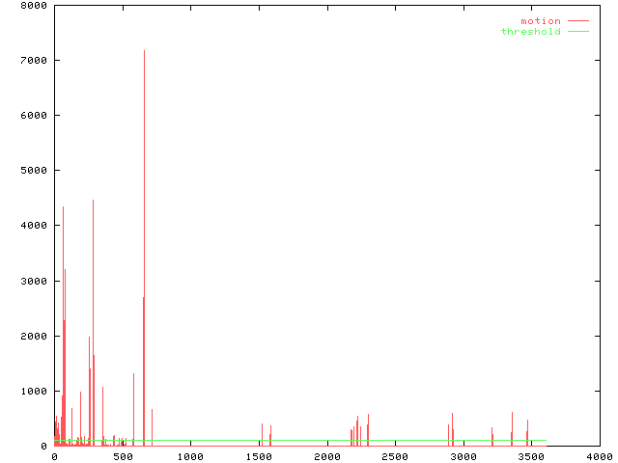The height and width of the screenshot is (463, 618).
Task: Click the 2500 x-axis tick label
Action: click(395, 456)
